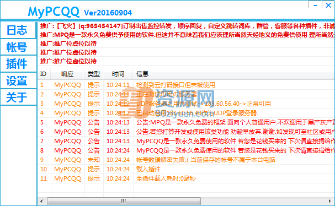Image resolution: width=335 pixels, height=206 pixels.
Task: Open the 关于 about tab
Action: (18, 97)
